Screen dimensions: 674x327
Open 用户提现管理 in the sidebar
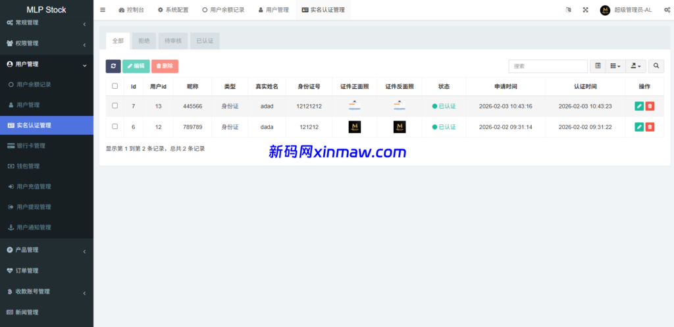47,207
